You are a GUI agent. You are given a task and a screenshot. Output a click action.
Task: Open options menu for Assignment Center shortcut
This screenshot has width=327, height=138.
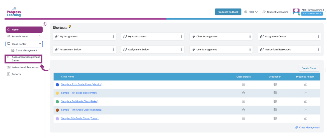(x=318, y=36)
